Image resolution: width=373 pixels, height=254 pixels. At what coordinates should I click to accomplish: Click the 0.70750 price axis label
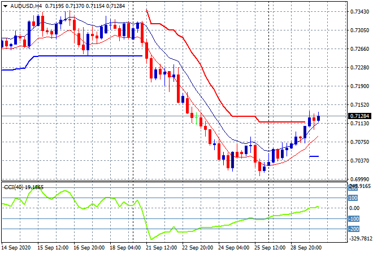359,142
